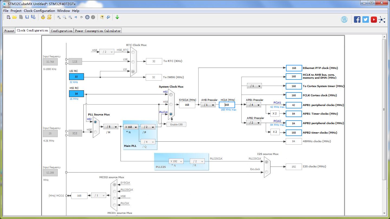The image size is (390, 219).
Task: Select HSE in the PLL Source Mux
Action: [95, 132]
